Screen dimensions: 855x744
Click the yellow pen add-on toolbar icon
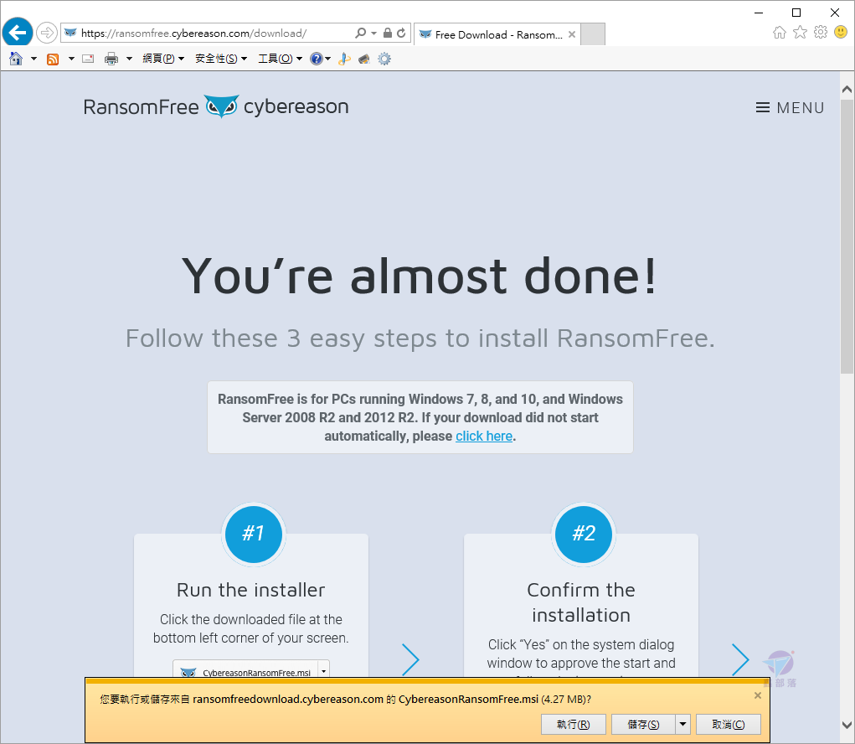pos(344,59)
